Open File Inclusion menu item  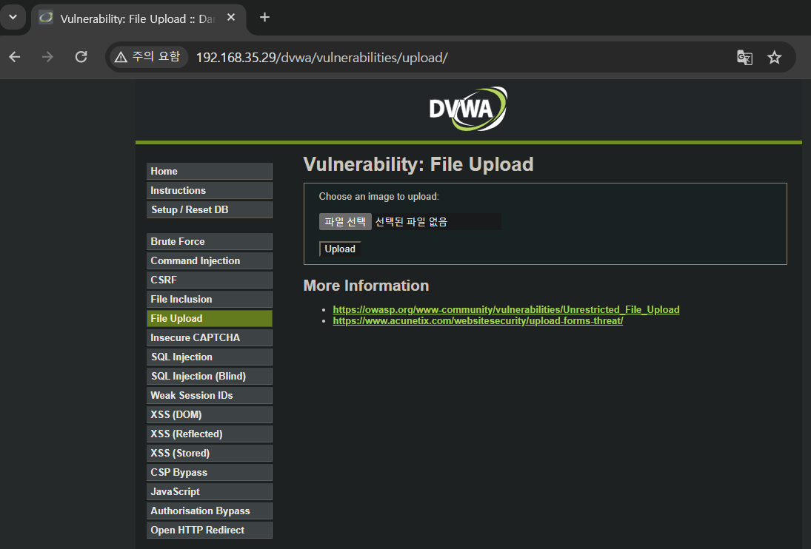coord(210,300)
